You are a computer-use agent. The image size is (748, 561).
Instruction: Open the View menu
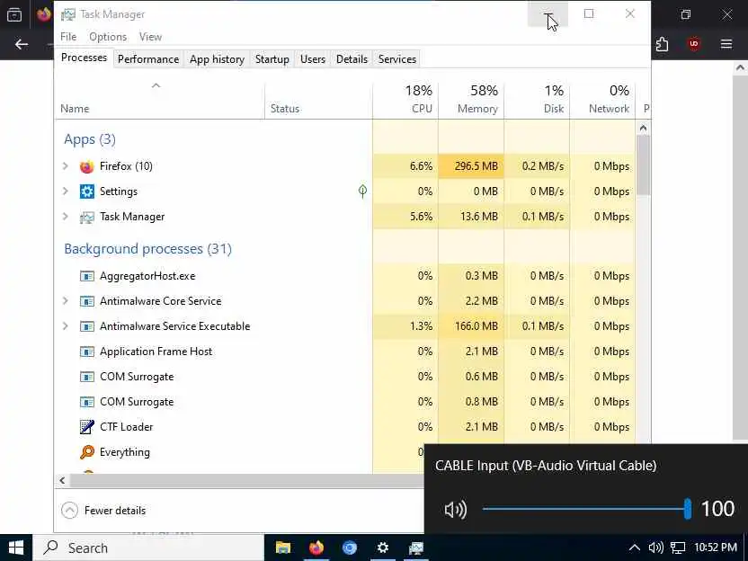tap(150, 37)
